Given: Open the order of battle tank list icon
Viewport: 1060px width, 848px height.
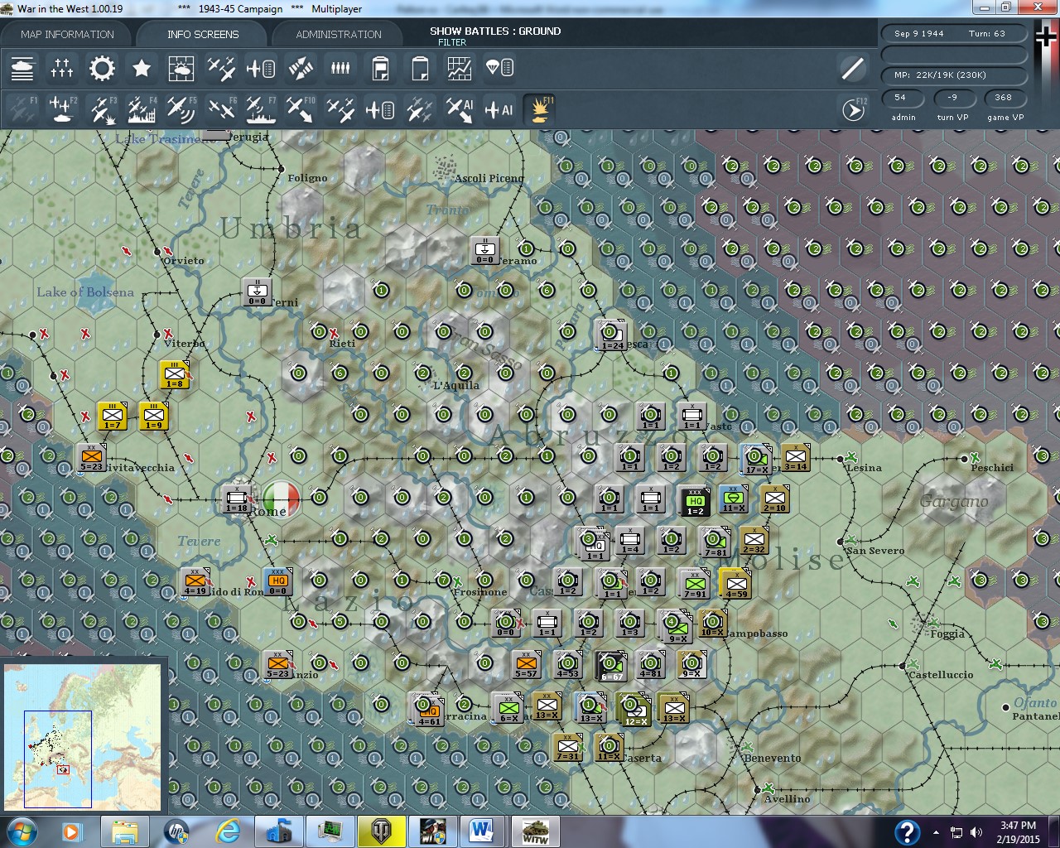Looking at the screenshot, I should 22,68.
